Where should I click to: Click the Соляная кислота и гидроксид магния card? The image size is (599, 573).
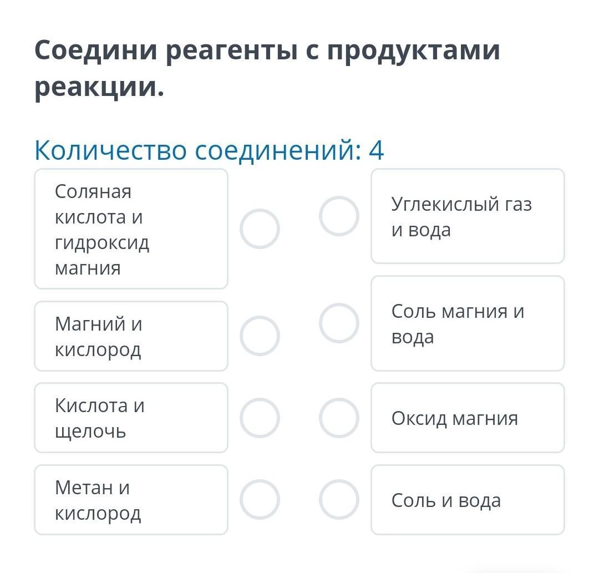click(131, 229)
